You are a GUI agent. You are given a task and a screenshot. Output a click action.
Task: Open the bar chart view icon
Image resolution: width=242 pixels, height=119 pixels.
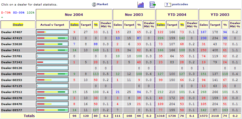tap(141, 5)
